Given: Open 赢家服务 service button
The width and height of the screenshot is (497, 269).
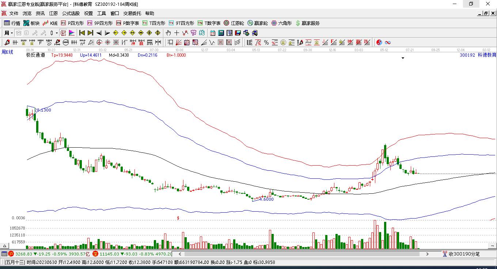Looking at the screenshot, I should pos(307,23).
